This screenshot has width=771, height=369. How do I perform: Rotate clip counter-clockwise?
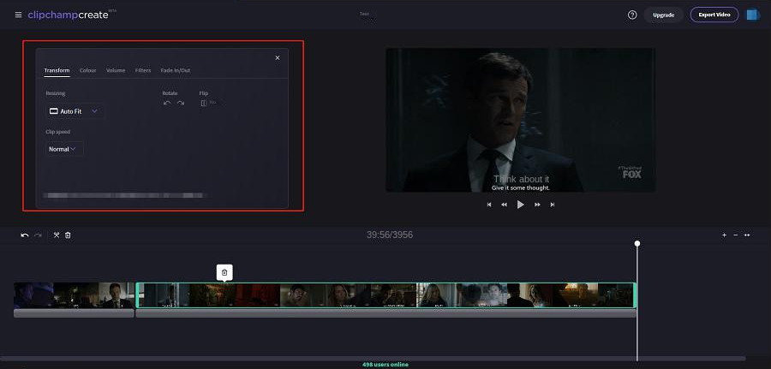pos(167,103)
